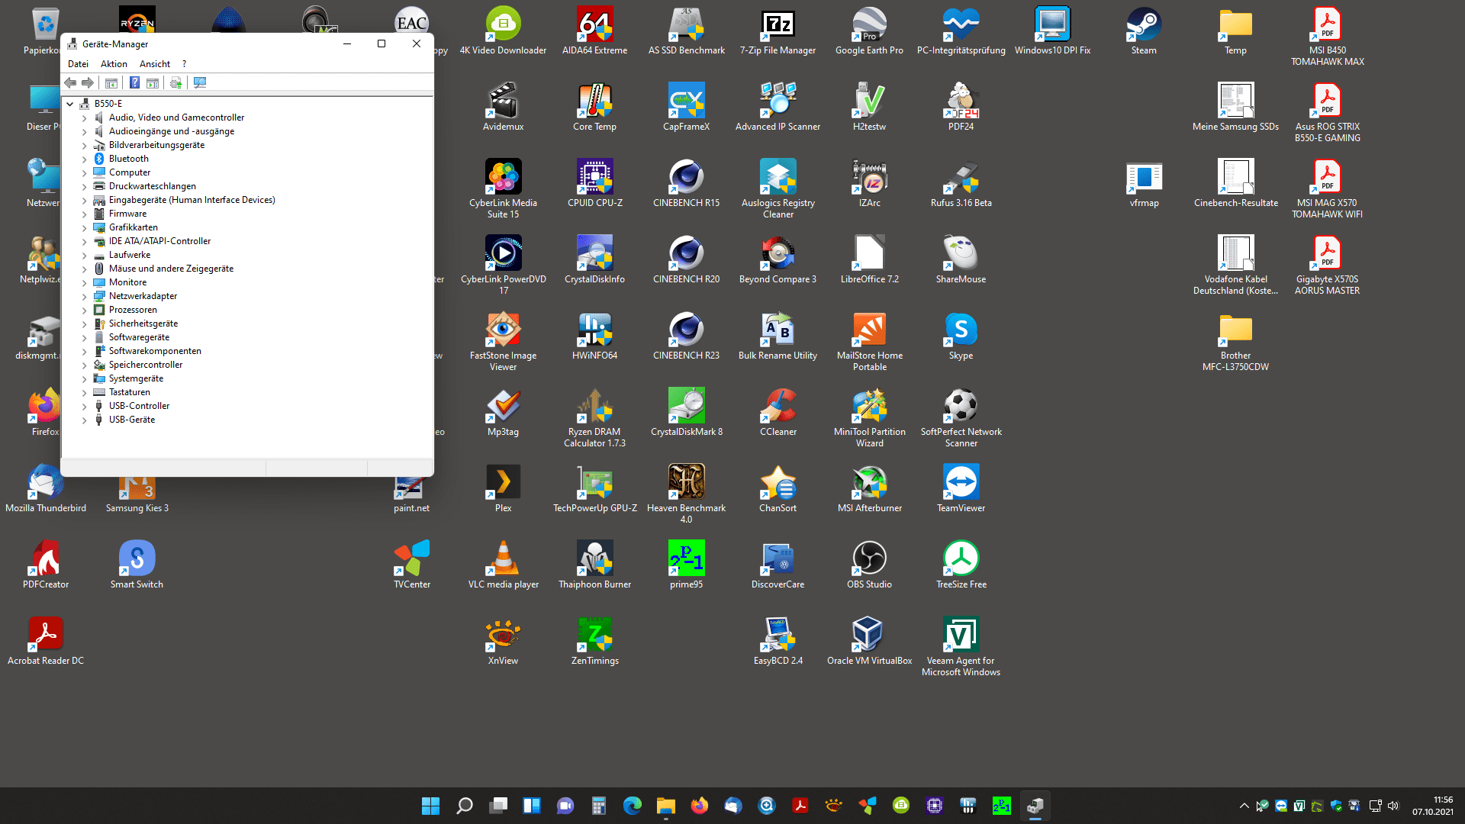1465x824 pixels.
Task: Select the ZenTimings desktop icon
Action: coord(595,642)
